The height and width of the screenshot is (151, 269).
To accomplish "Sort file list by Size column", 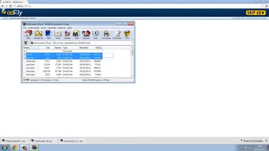I will click(45, 47).
